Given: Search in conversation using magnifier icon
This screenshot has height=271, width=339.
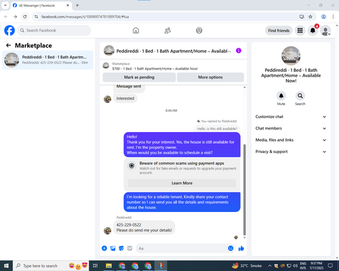Looking at the screenshot, I should coord(300,96).
